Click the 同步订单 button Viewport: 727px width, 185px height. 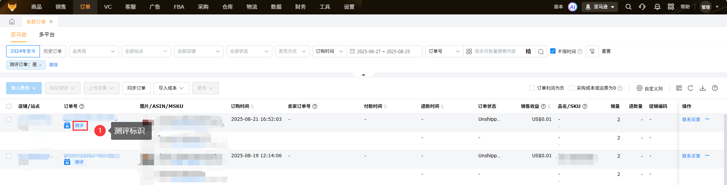pyautogui.click(x=137, y=88)
